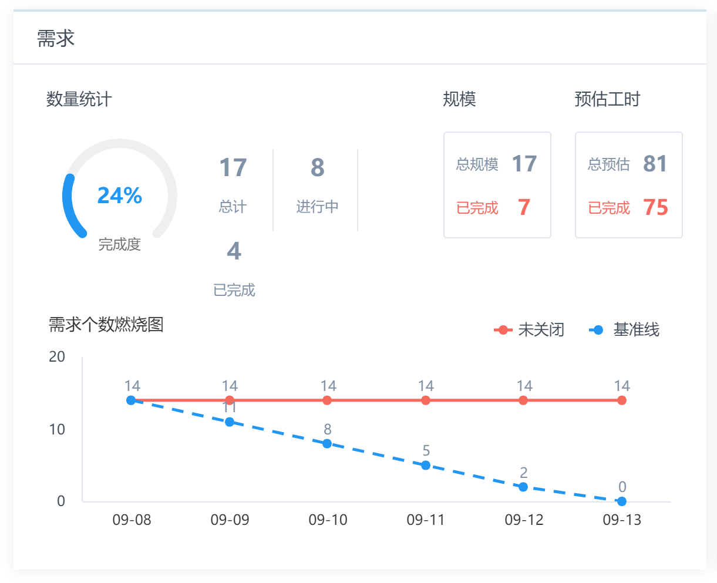This screenshot has width=717, height=583.
Task: Click the red 14 point at 09-13
Action: 622,400
